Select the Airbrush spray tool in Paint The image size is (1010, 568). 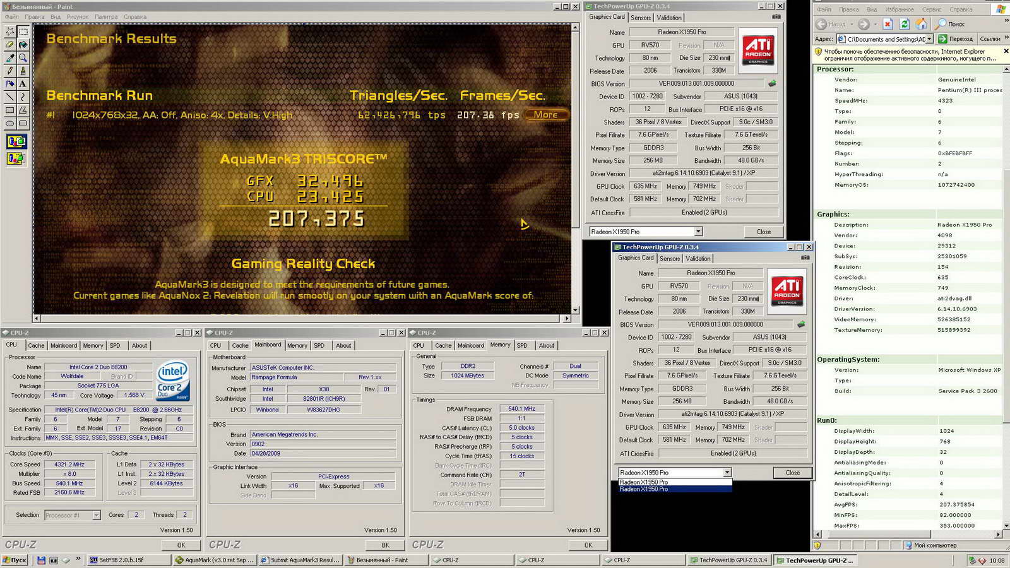10,84
